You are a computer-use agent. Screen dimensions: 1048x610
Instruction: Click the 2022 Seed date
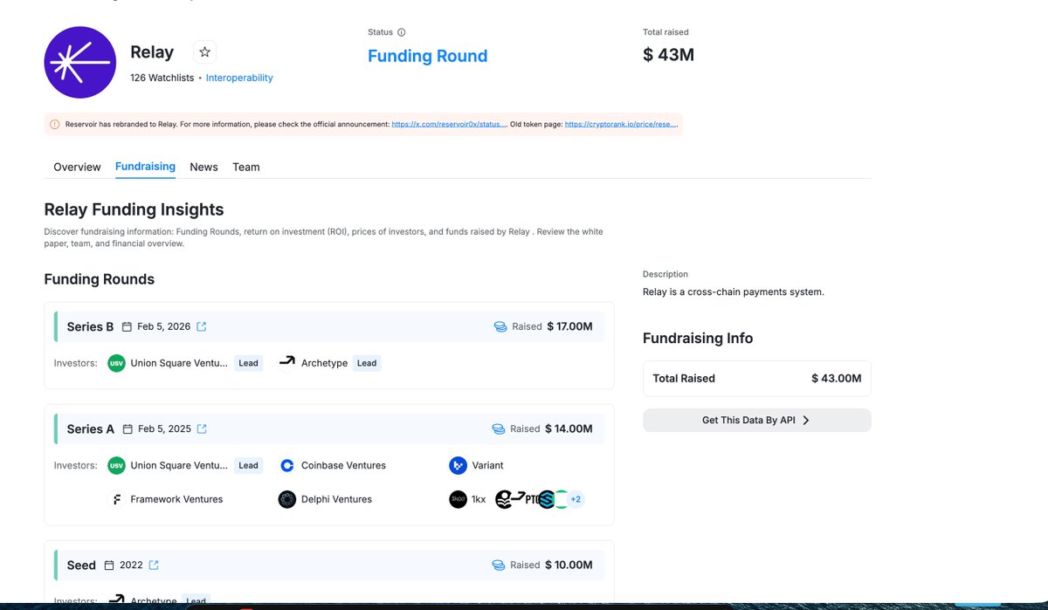(131, 565)
